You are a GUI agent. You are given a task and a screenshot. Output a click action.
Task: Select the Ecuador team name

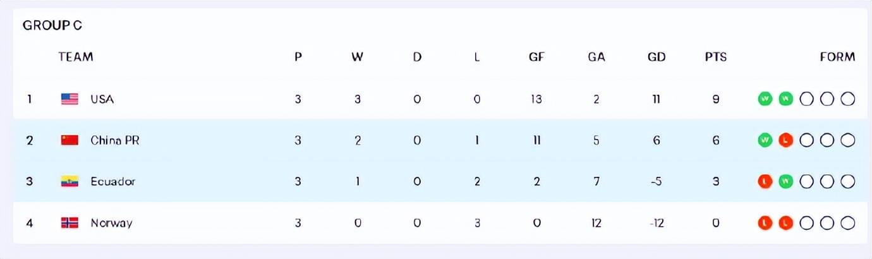point(113,182)
